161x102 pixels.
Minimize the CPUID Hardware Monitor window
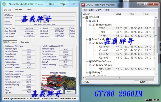click(140, 4)
